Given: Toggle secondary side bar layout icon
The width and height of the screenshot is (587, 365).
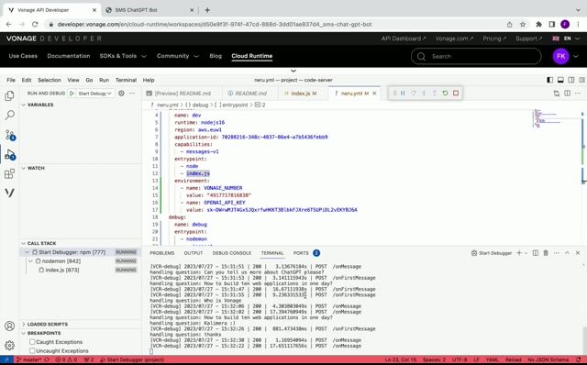Looking at the screenshot, I should coord(570,80).
